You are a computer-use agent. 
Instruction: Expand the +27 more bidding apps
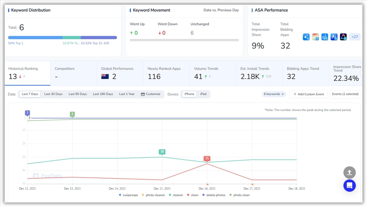pos(354,37)
